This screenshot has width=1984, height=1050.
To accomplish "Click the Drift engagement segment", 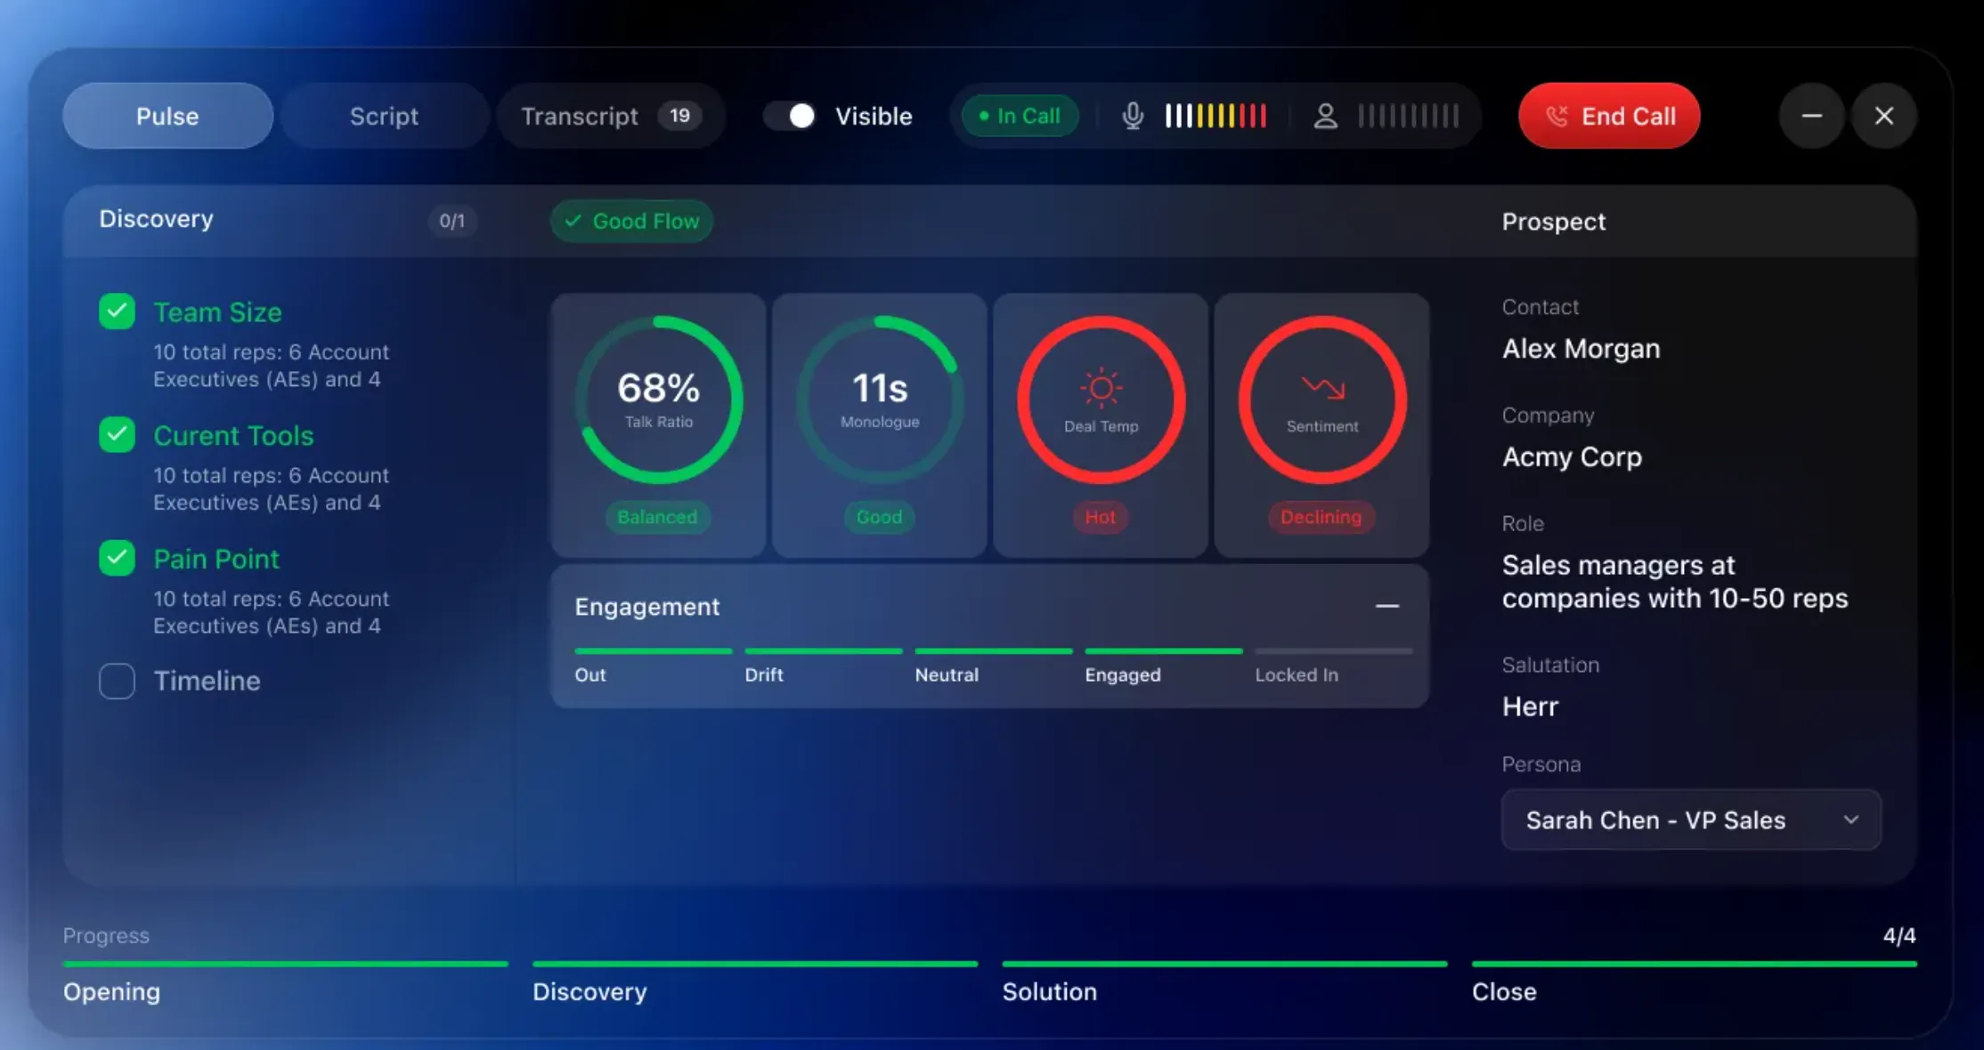I will [823, 666].
